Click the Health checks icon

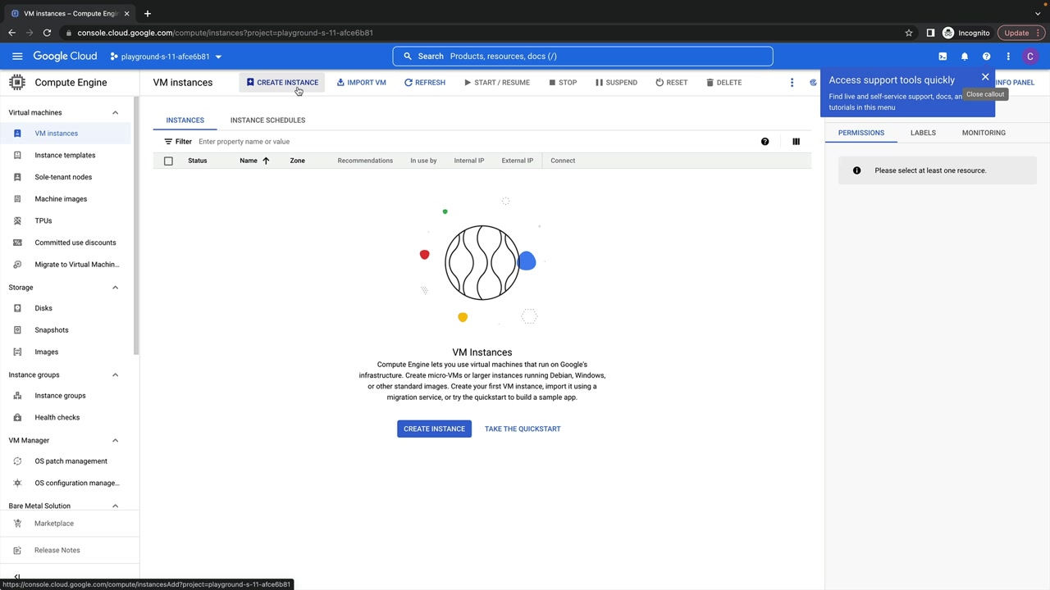(17, 417)
